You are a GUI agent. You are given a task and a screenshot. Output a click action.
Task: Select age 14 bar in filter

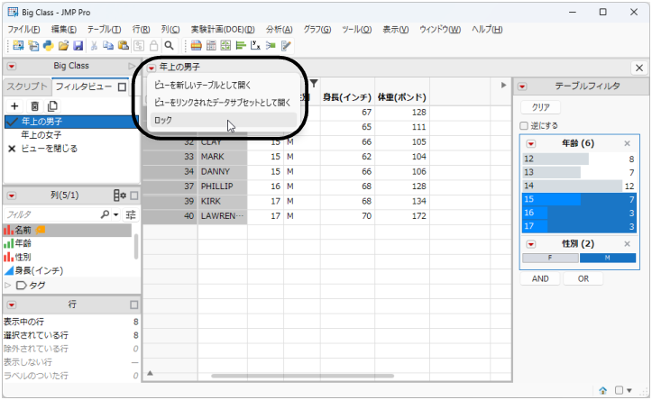[x=578, y=186]
